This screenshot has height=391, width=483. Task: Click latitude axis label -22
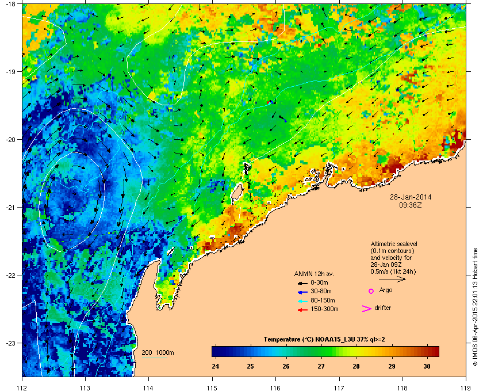10,275
